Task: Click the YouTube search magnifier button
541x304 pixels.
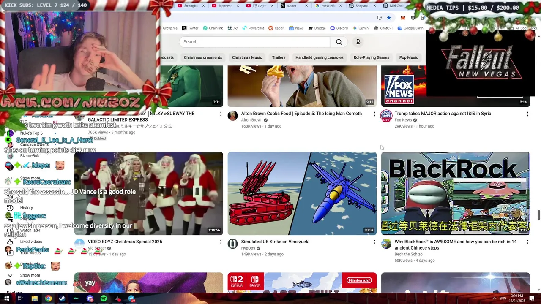Action: click(339, 42)
